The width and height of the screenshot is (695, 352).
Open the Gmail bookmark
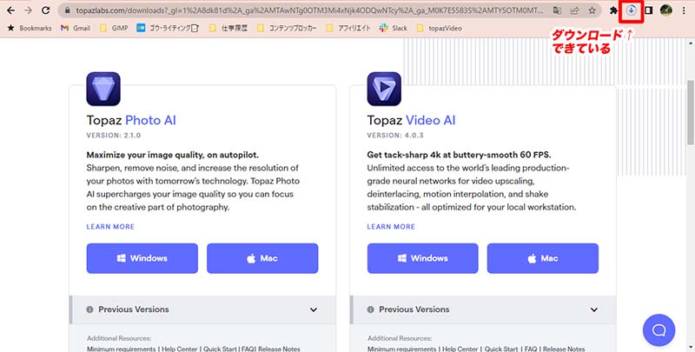point(76,28)
